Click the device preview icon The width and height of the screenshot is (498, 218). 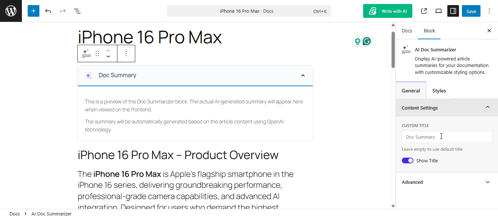pos(438,11)
